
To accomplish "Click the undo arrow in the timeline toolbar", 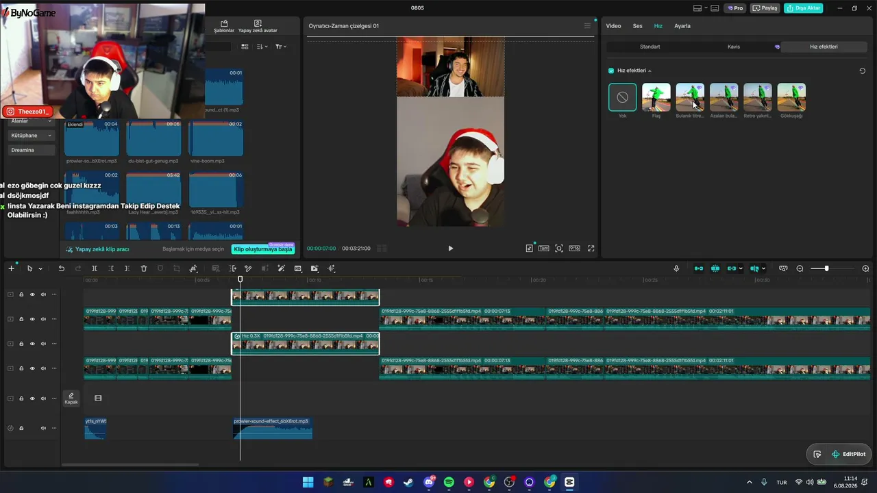I will click(61, 268).
